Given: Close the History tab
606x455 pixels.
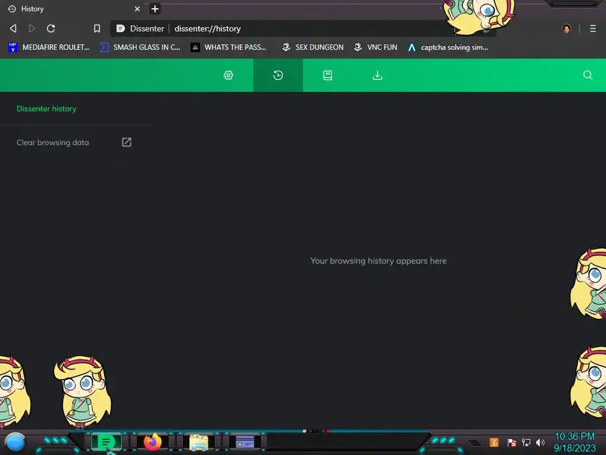Looking at the screenshot, I should (137, 8).
